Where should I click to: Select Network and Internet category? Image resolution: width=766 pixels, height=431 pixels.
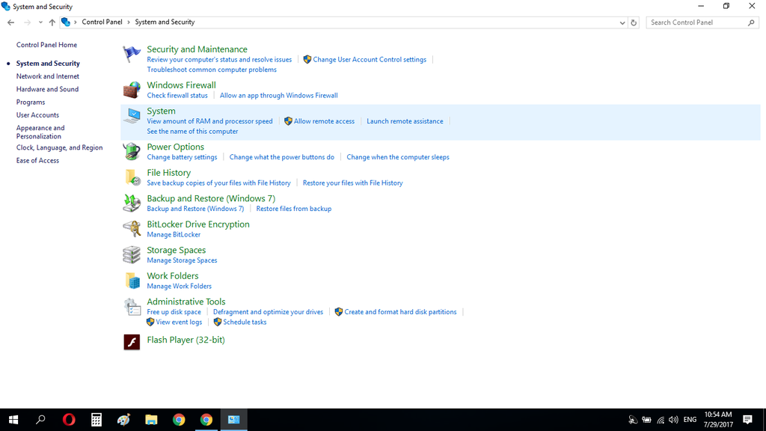tap(47, 76)
